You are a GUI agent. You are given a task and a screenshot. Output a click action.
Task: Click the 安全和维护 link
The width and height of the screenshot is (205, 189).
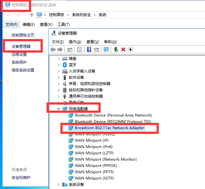[21, 178]
